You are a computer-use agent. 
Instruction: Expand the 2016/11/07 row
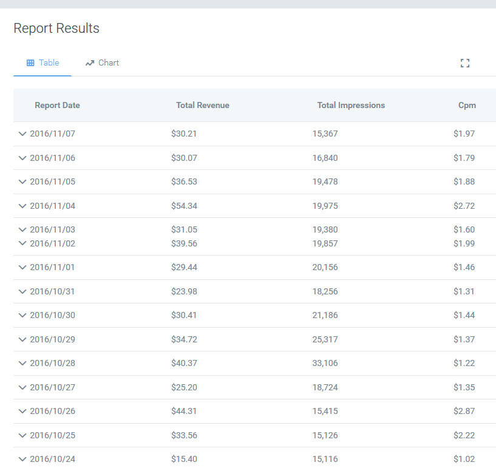[22, 134]
